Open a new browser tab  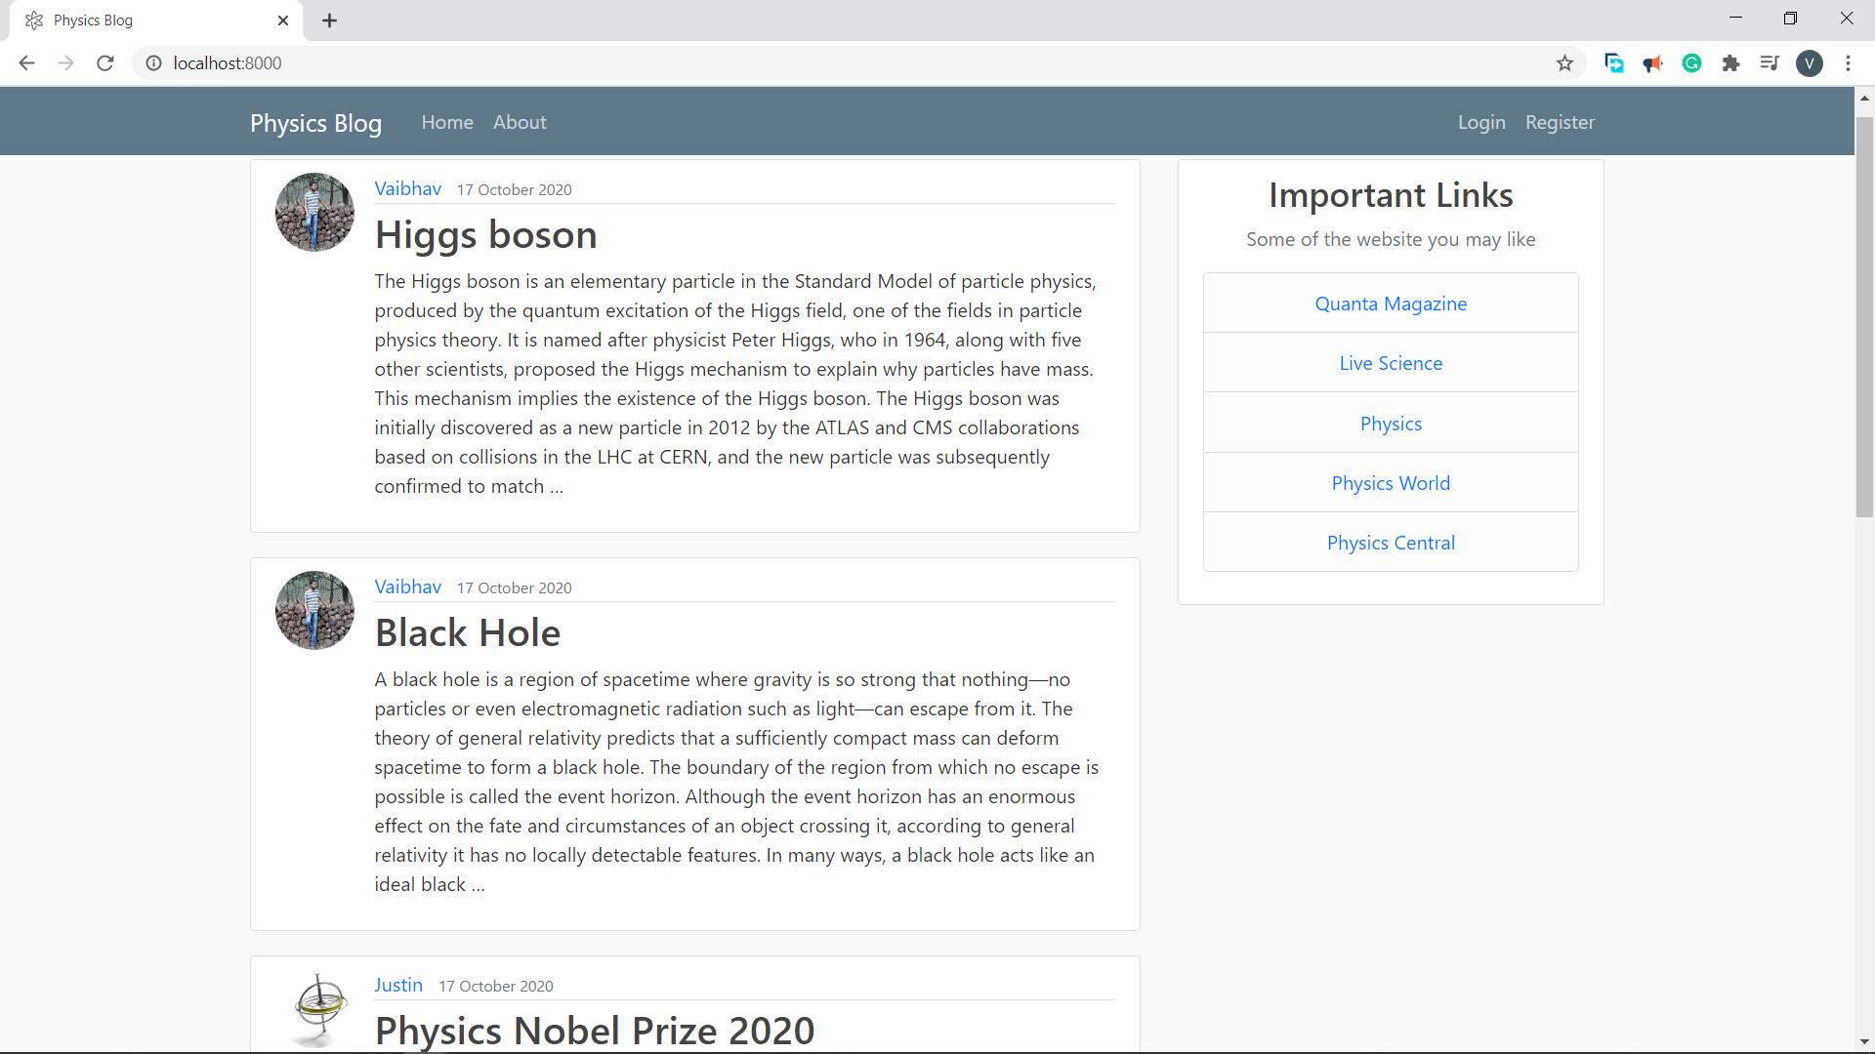pyautogui.click(x=329, y=20)
